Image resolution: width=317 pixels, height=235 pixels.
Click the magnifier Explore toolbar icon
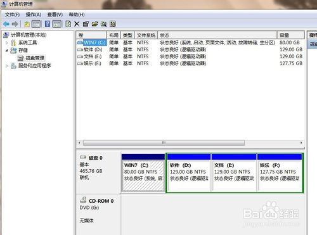point(103,24)
